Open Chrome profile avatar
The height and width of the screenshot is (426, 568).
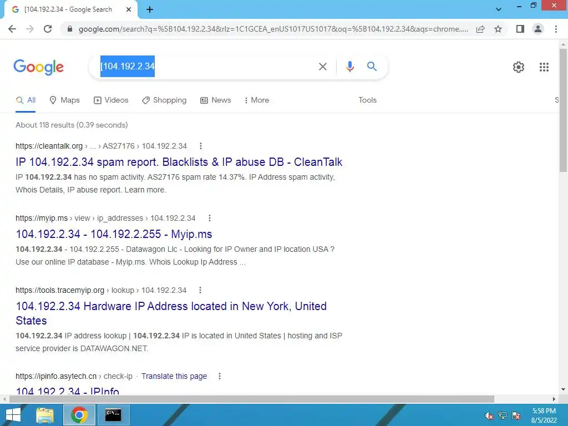[538, 29]
